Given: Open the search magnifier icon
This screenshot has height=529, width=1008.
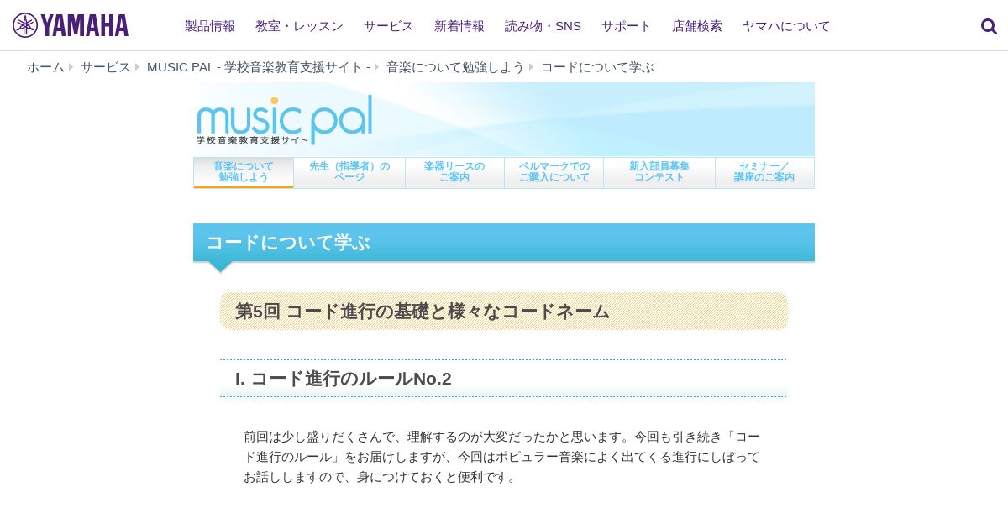Looking at the screenshot, I should tap(989, 26).
